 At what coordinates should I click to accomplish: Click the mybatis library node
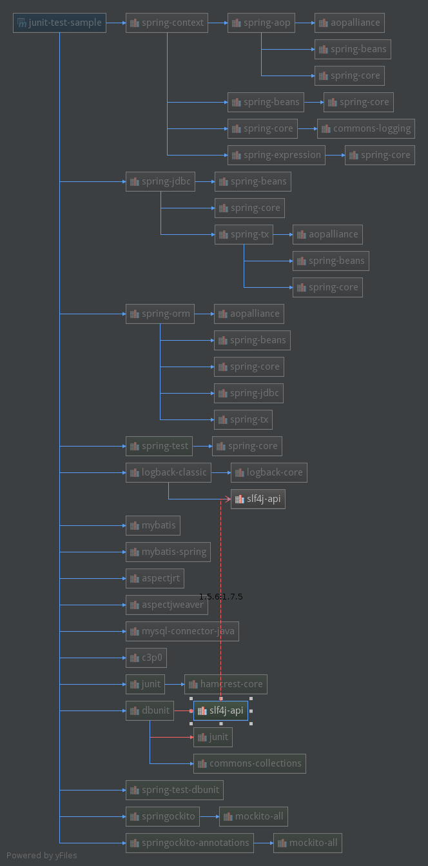[153, 525]
